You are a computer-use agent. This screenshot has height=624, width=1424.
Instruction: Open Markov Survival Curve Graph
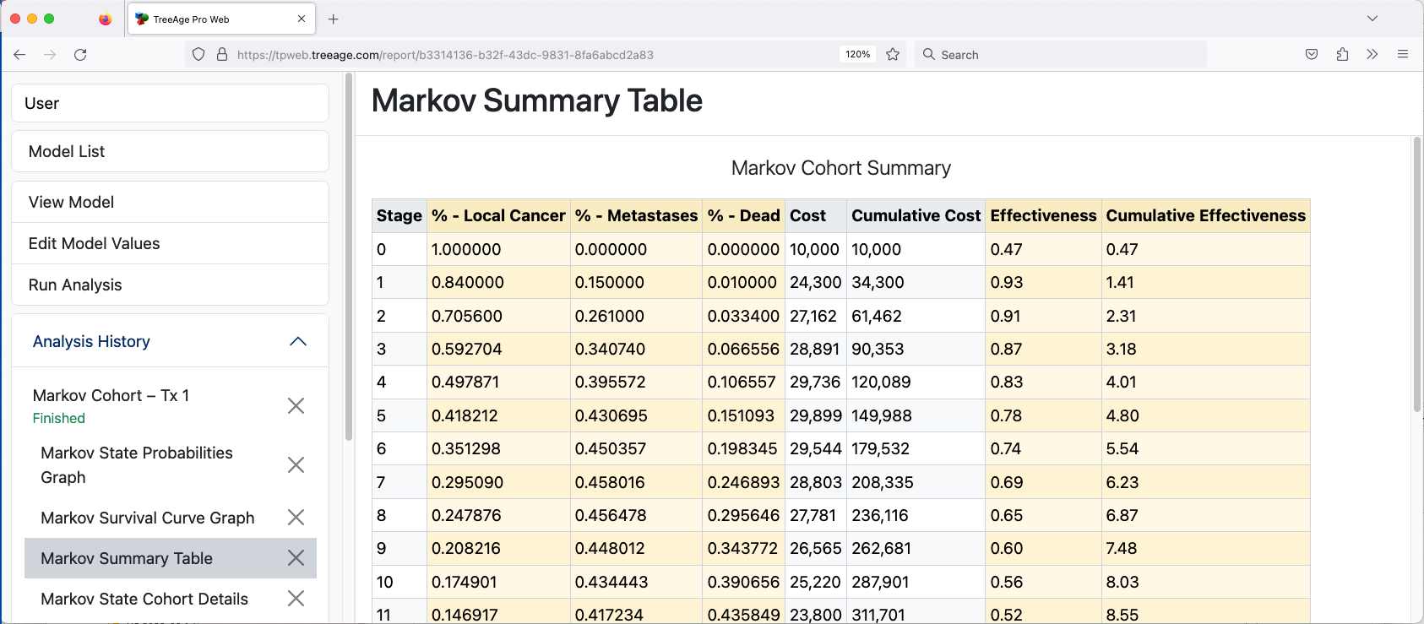click(x=147, y=518)
